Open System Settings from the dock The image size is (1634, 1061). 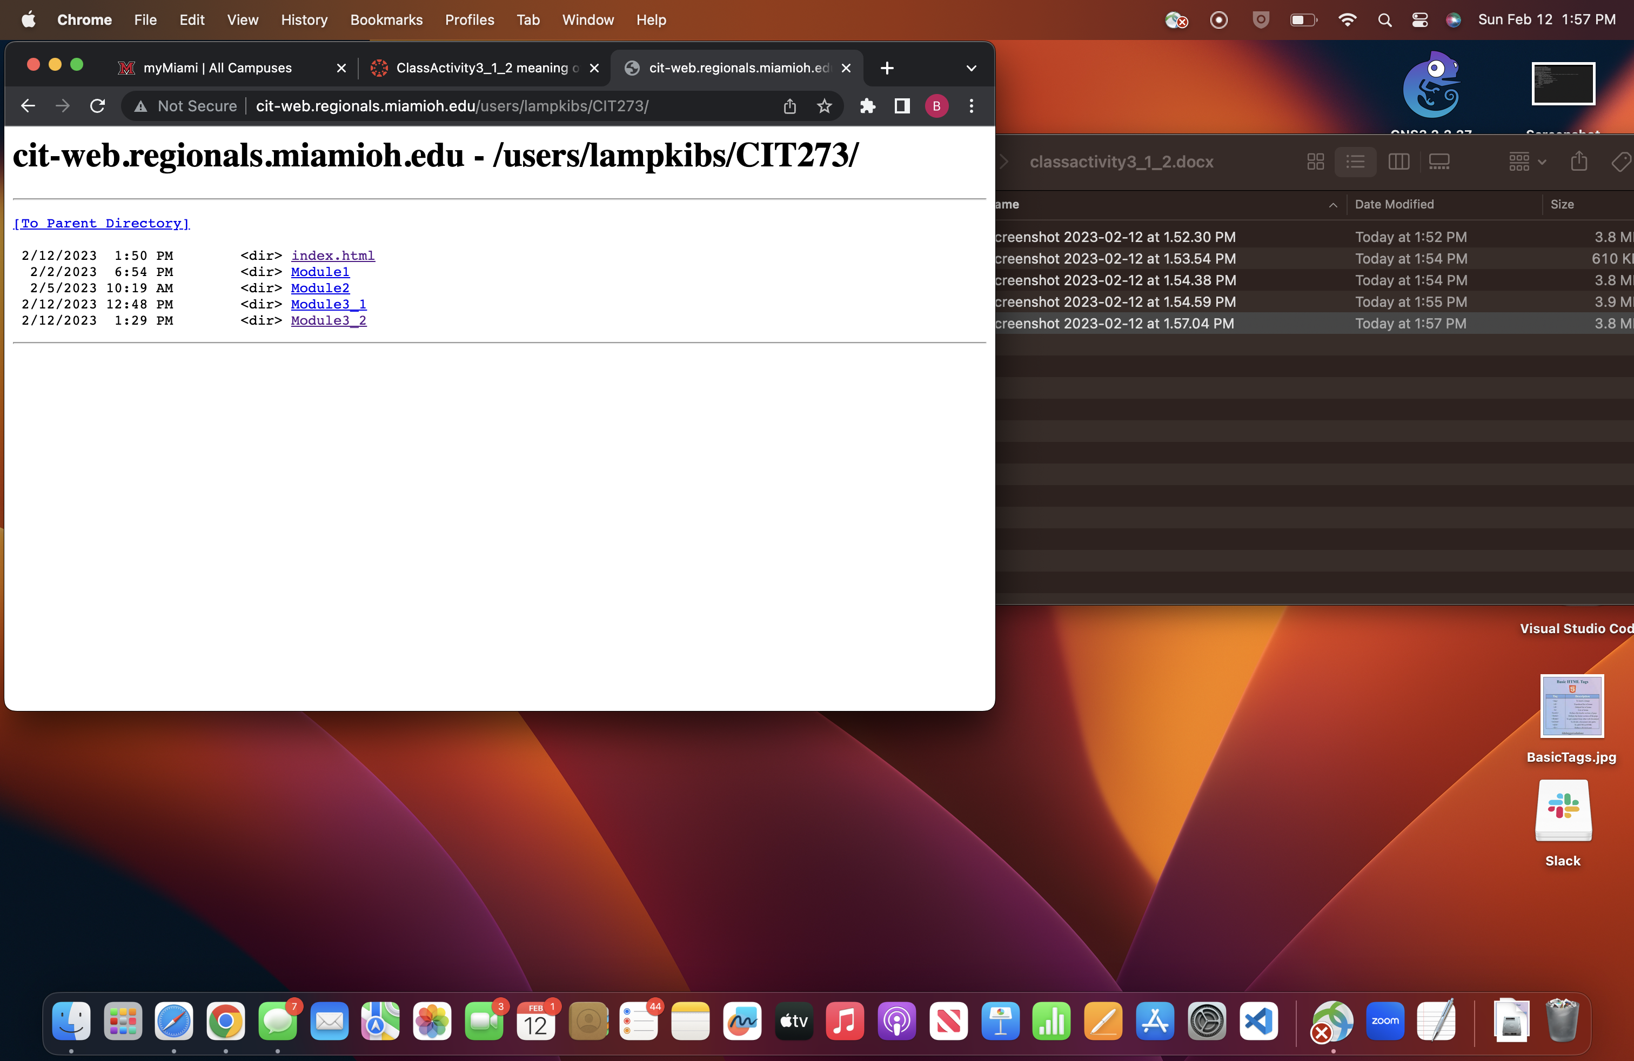(1206, 1020)
